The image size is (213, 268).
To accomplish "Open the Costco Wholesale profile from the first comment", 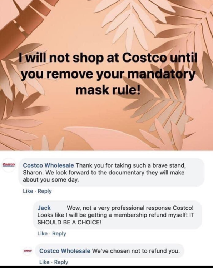I will point(48,165).
